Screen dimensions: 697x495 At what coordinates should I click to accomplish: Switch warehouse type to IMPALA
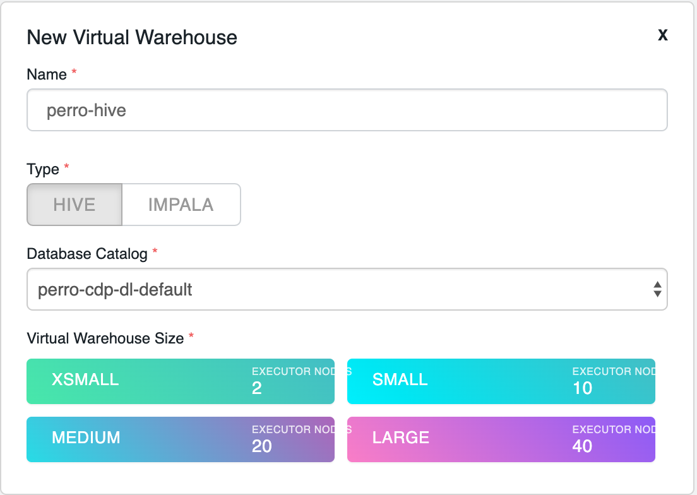point(181,204)
